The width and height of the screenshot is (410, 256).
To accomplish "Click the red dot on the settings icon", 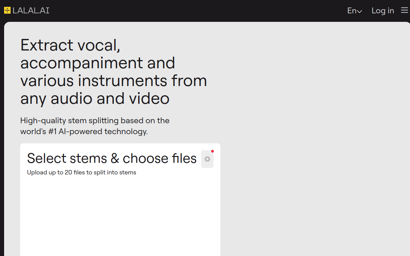I will click(x=213, y=151).
